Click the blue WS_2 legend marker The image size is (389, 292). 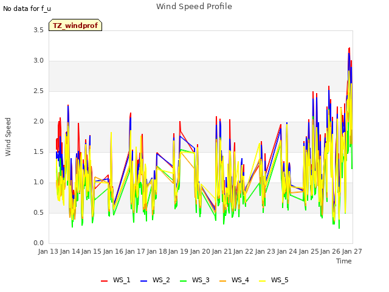(143, 281)
